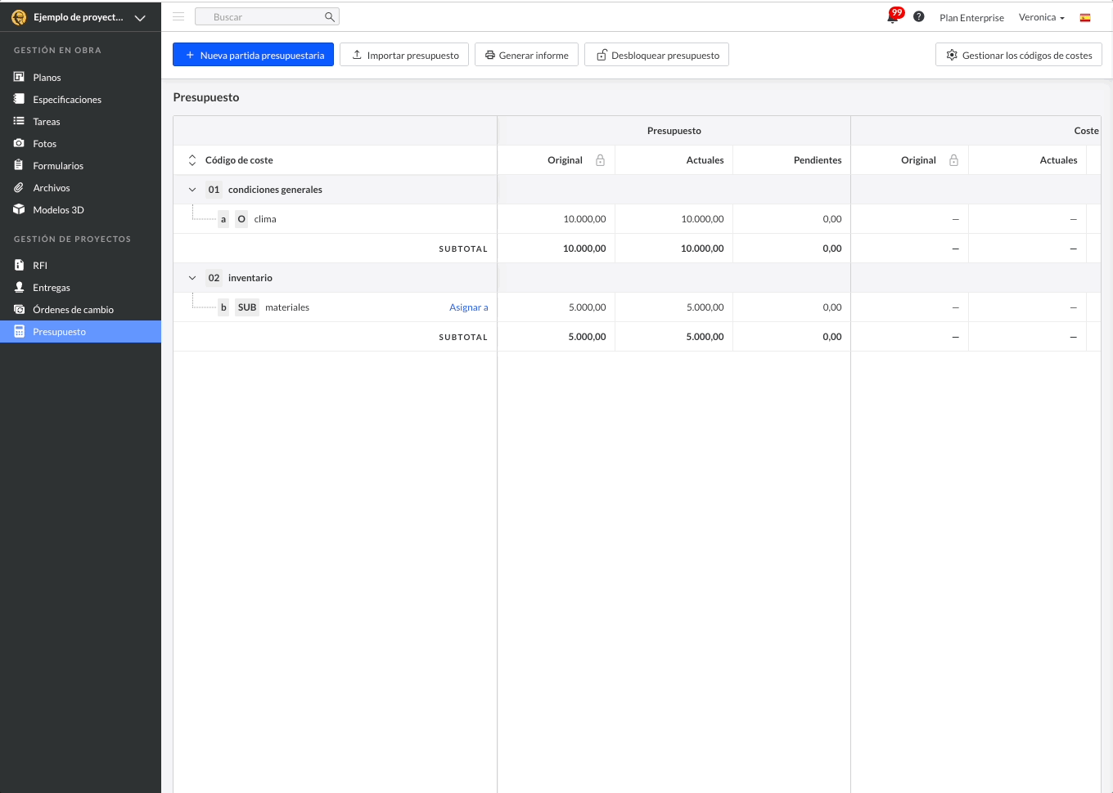This screenshot has height=793, width=1113.
Task: Click in the Buscar search field
Action: (x=267, y=16)
